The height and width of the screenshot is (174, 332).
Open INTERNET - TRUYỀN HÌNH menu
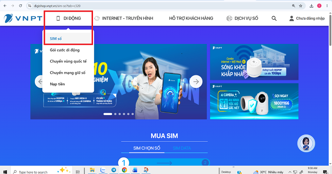coord(124,18)
